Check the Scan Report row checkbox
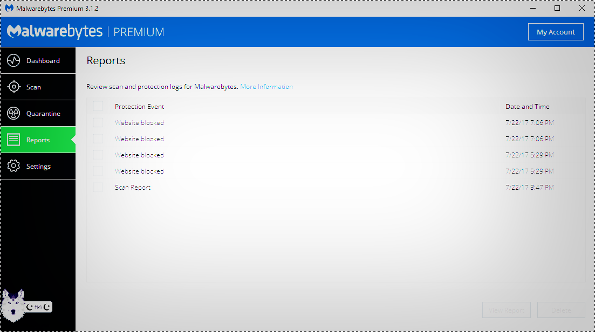 coord(98,188)
